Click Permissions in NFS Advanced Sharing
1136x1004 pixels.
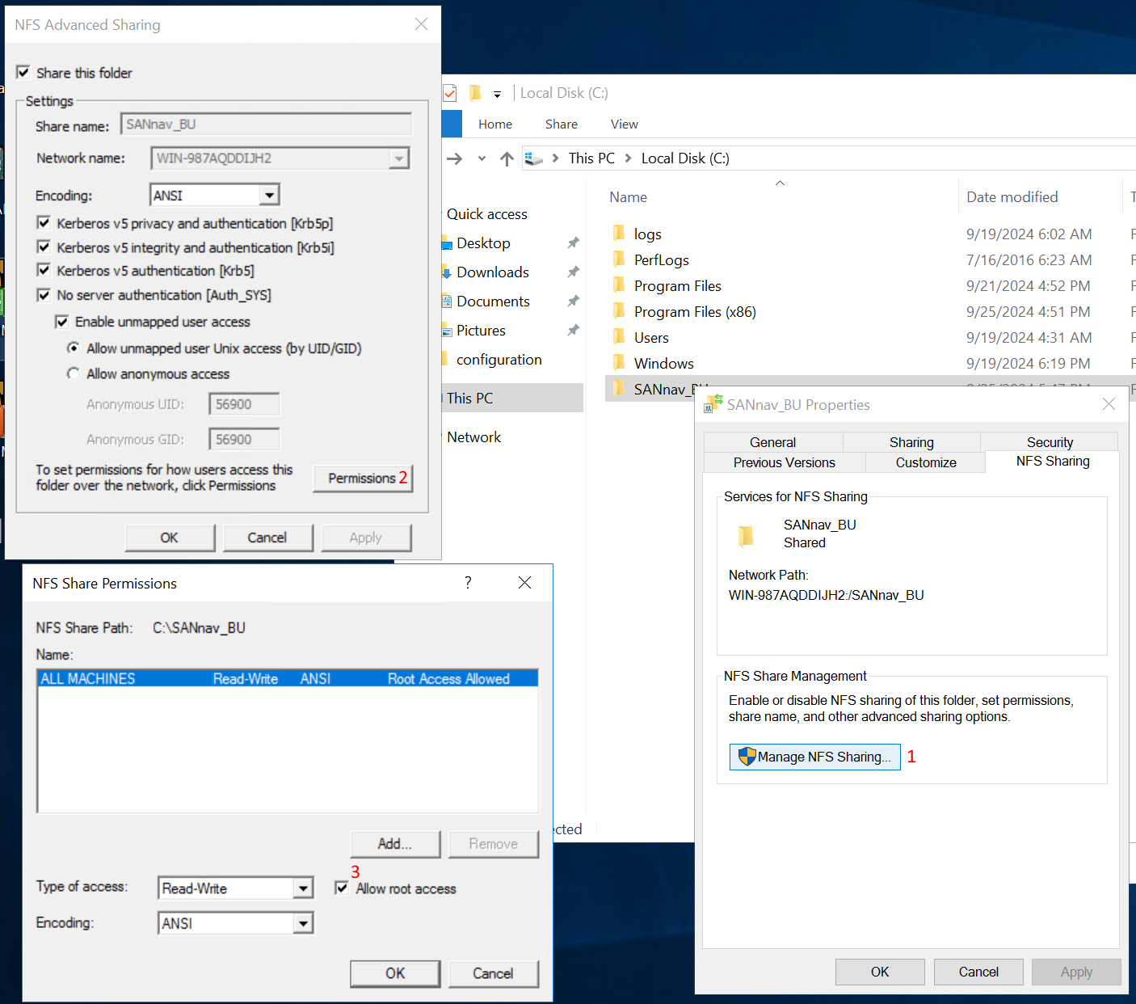click(362, 478)
